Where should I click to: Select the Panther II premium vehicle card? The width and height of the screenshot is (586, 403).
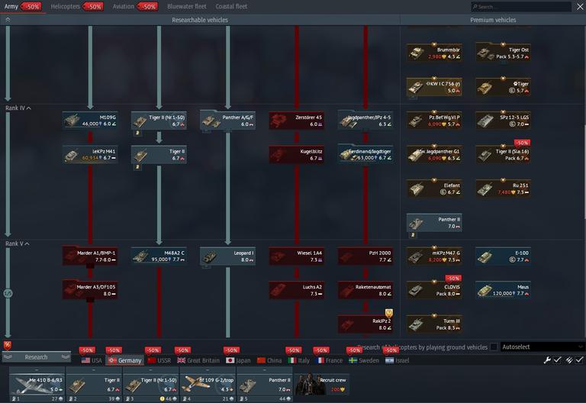pyautogui.click(x=434, y=222)
